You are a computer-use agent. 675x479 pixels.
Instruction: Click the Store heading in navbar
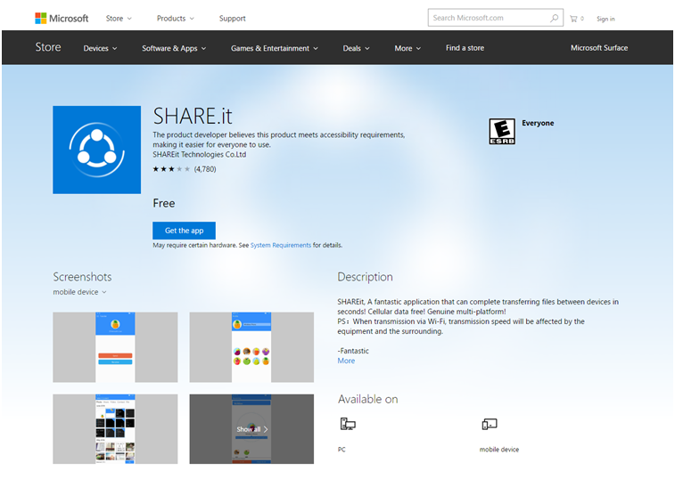click(48, 47)
